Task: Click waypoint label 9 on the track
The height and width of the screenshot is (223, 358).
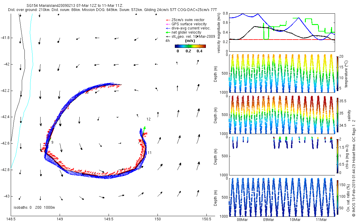Action: click(52, 143)
